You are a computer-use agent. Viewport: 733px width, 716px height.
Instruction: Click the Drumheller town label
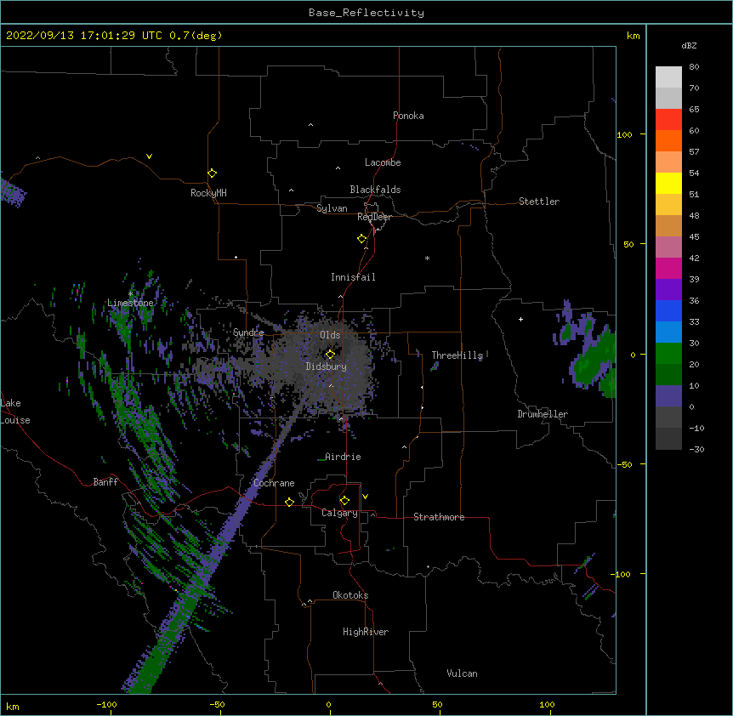[x=543, y=414]
